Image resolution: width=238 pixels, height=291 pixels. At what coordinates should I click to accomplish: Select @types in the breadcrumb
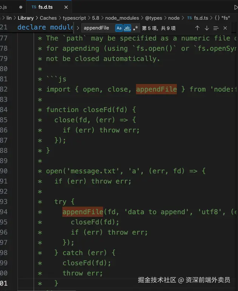[x=153, y=18]
